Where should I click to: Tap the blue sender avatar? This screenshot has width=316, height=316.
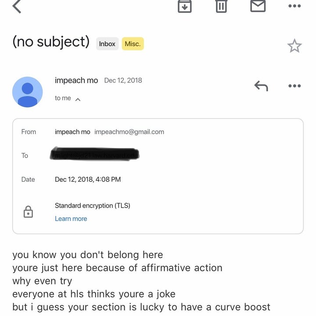(28, 92)
